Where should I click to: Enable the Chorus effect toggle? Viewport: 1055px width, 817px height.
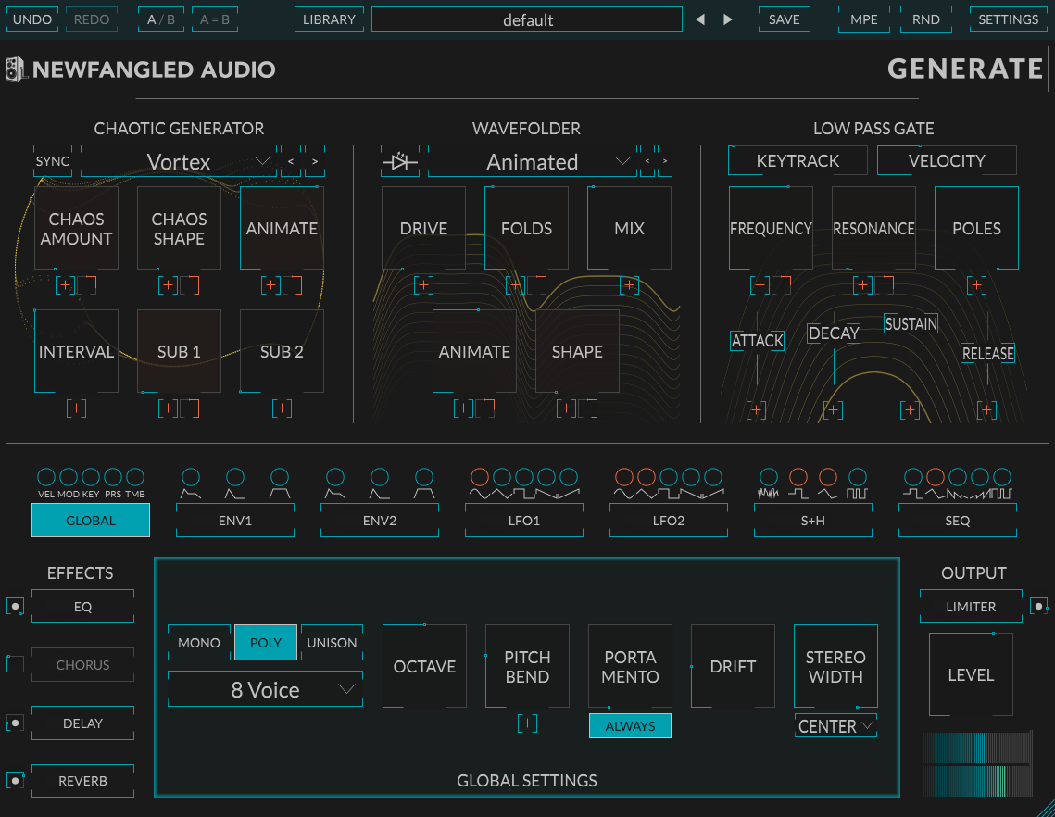(16, 664)
